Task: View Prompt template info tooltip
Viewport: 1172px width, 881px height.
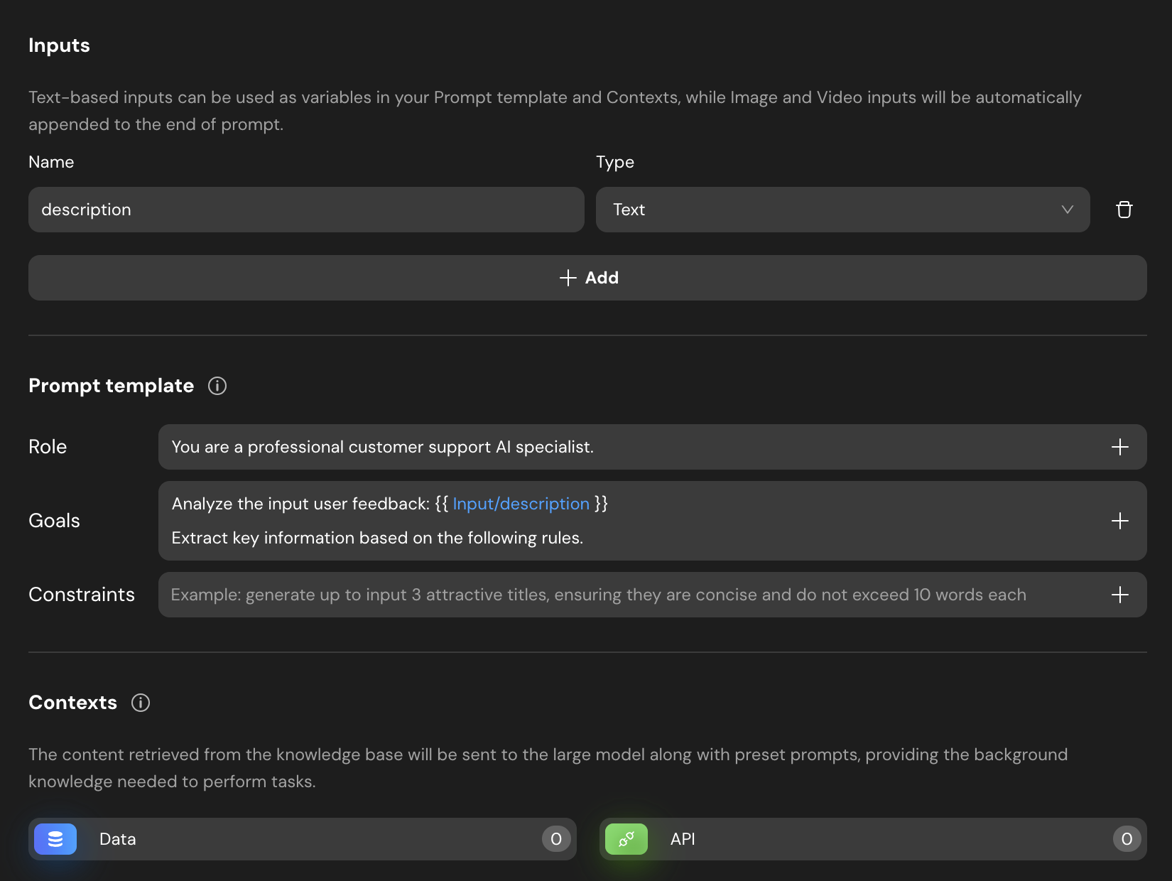Action: (x=217, y=386)
